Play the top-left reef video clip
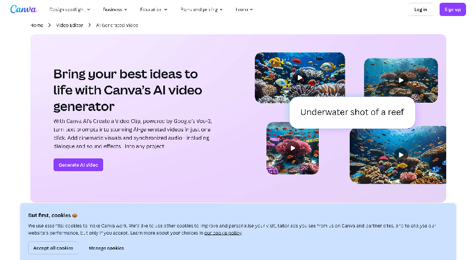Image resolution: width=476 pixels, height=260 pixels. [299, 78]
